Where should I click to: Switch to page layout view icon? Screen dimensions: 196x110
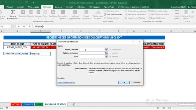(164, 108)
